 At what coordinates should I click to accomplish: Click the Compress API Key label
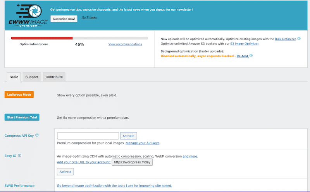point(19,136)
